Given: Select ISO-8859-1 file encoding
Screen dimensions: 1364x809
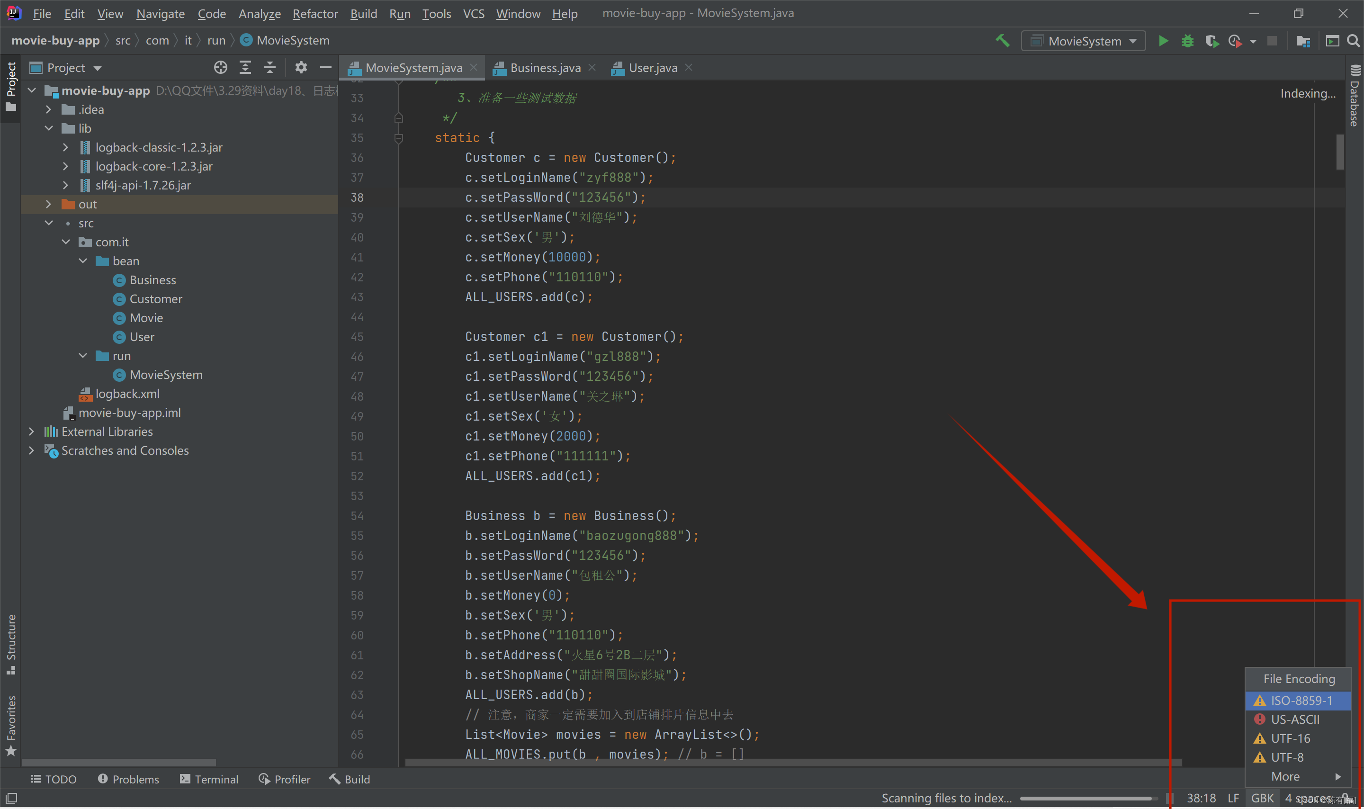Looking at the screenshot, I should tap(1300, 701).
